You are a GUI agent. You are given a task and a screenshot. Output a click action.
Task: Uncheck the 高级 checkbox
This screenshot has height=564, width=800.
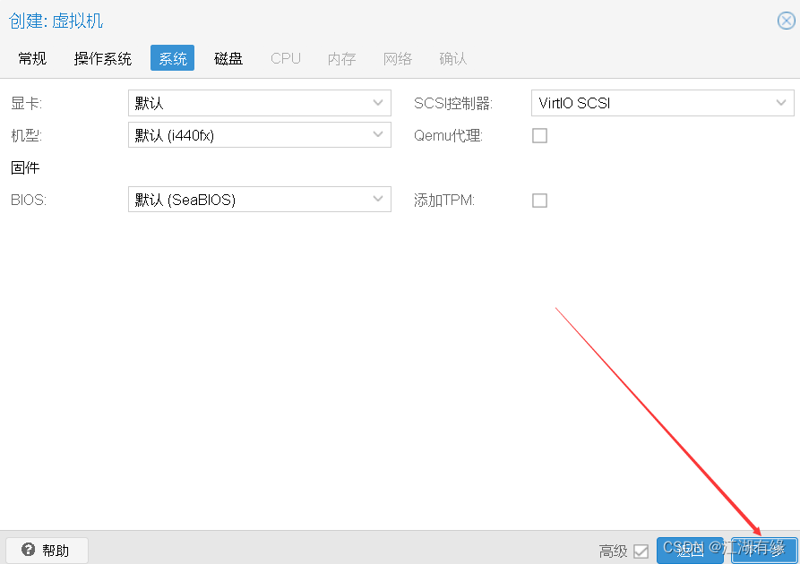click(642, 551)
